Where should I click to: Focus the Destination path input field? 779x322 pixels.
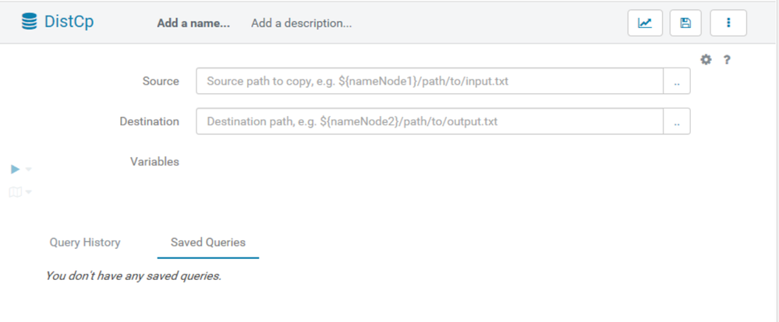[x=430, y=121]
